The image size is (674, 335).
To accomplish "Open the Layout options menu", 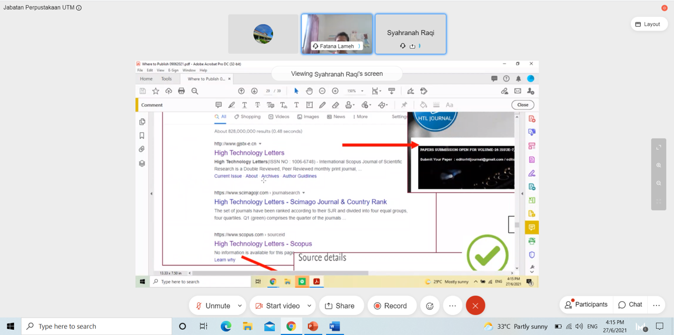I will [648, 24].
